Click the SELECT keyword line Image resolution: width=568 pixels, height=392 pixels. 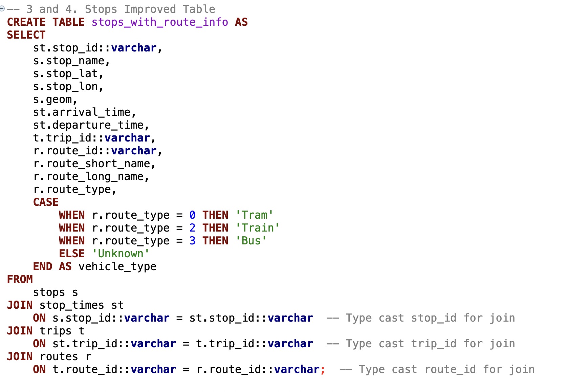tap(26, 35)
